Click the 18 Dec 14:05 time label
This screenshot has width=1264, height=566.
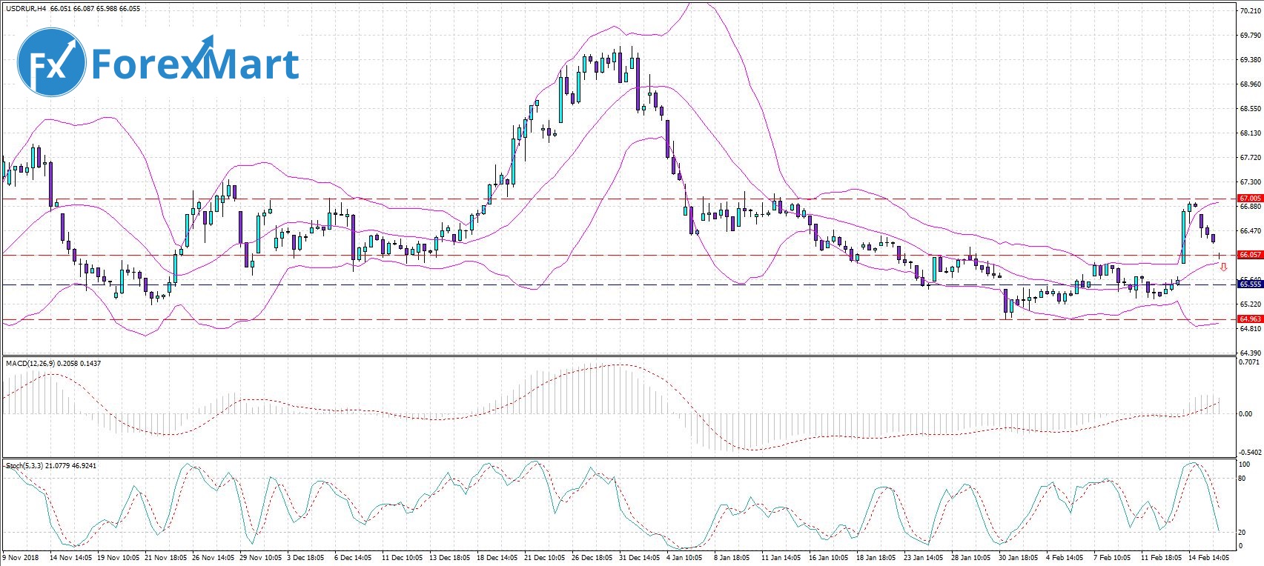[497, 557]
